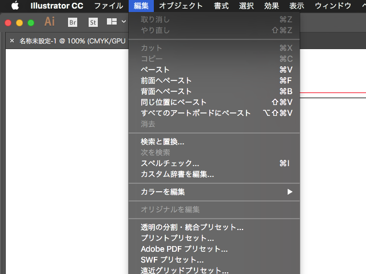The image size is (366, 274).
Task: Choose 背面へペースト menu item
Action: coord(214,91)
